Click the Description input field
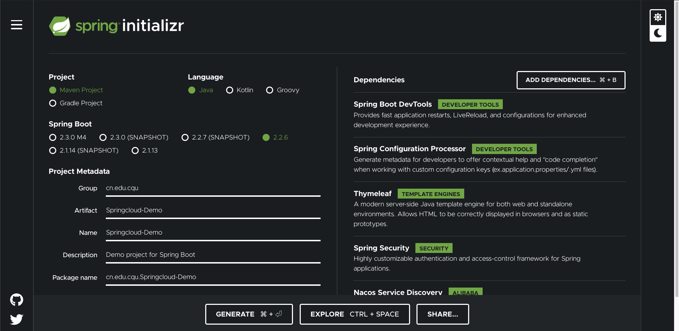The height and width of the screenshot is (331, 679). [x=213, y=256]
